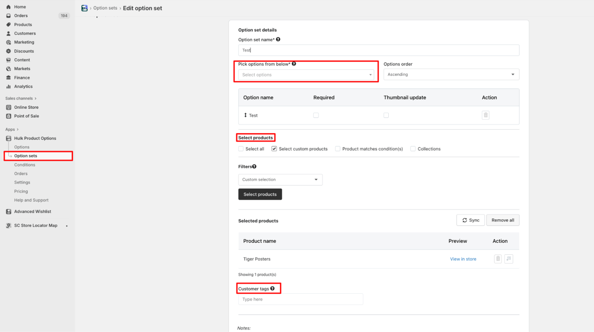
Task: Open the View in store link
Action: [463, 259]
